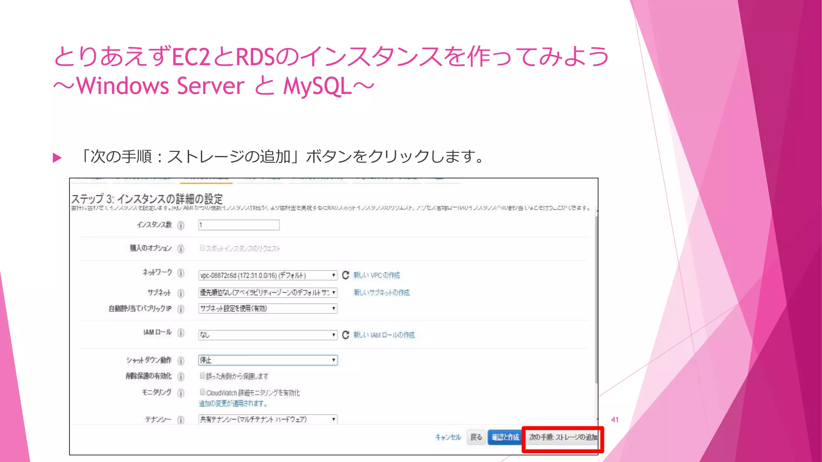The image size is (822, 462).
Task: Click info icon next to サブネット
Action: pos(181,293)
